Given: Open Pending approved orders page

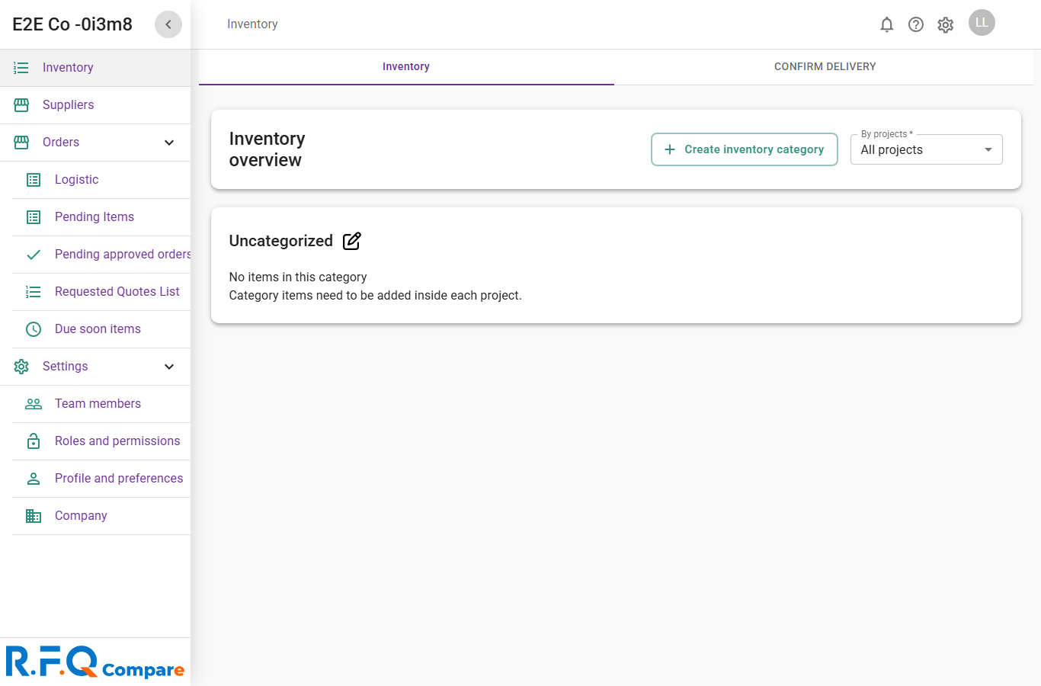Looking at the screenshot, I should tap(101, 255).
